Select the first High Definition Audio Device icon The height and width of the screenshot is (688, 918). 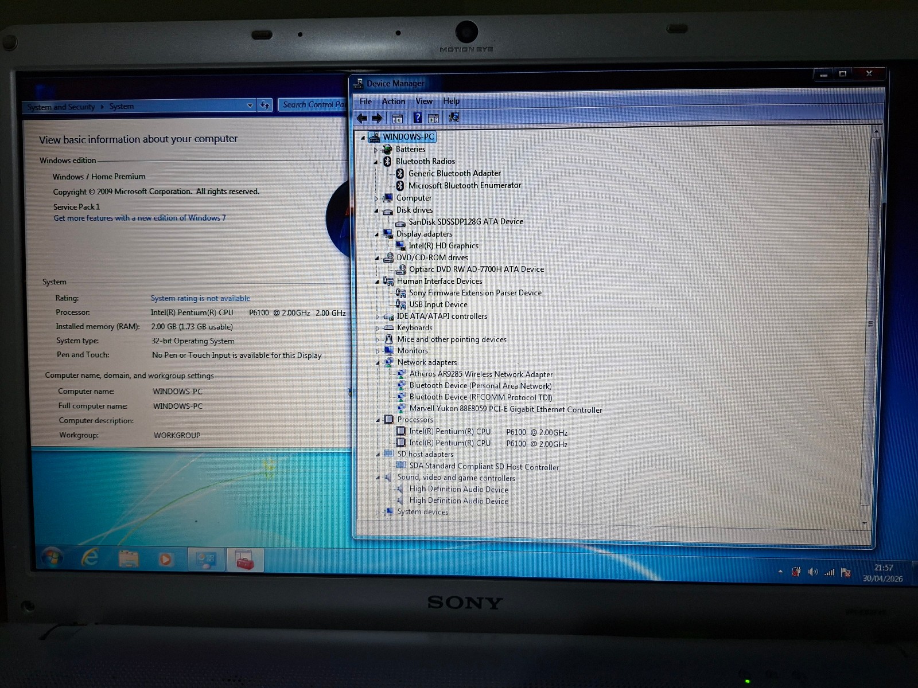(x=400, y=489)
